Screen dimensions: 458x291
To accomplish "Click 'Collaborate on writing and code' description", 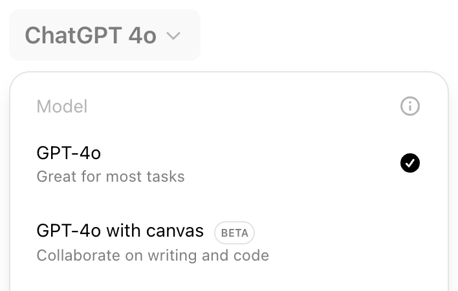I will tap(153, 255).
